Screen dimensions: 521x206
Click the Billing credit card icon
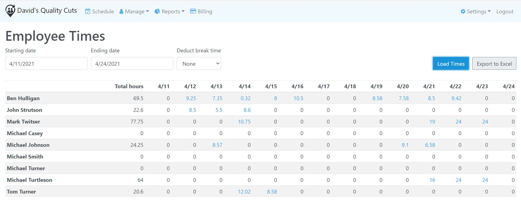(x=193, y=11)
